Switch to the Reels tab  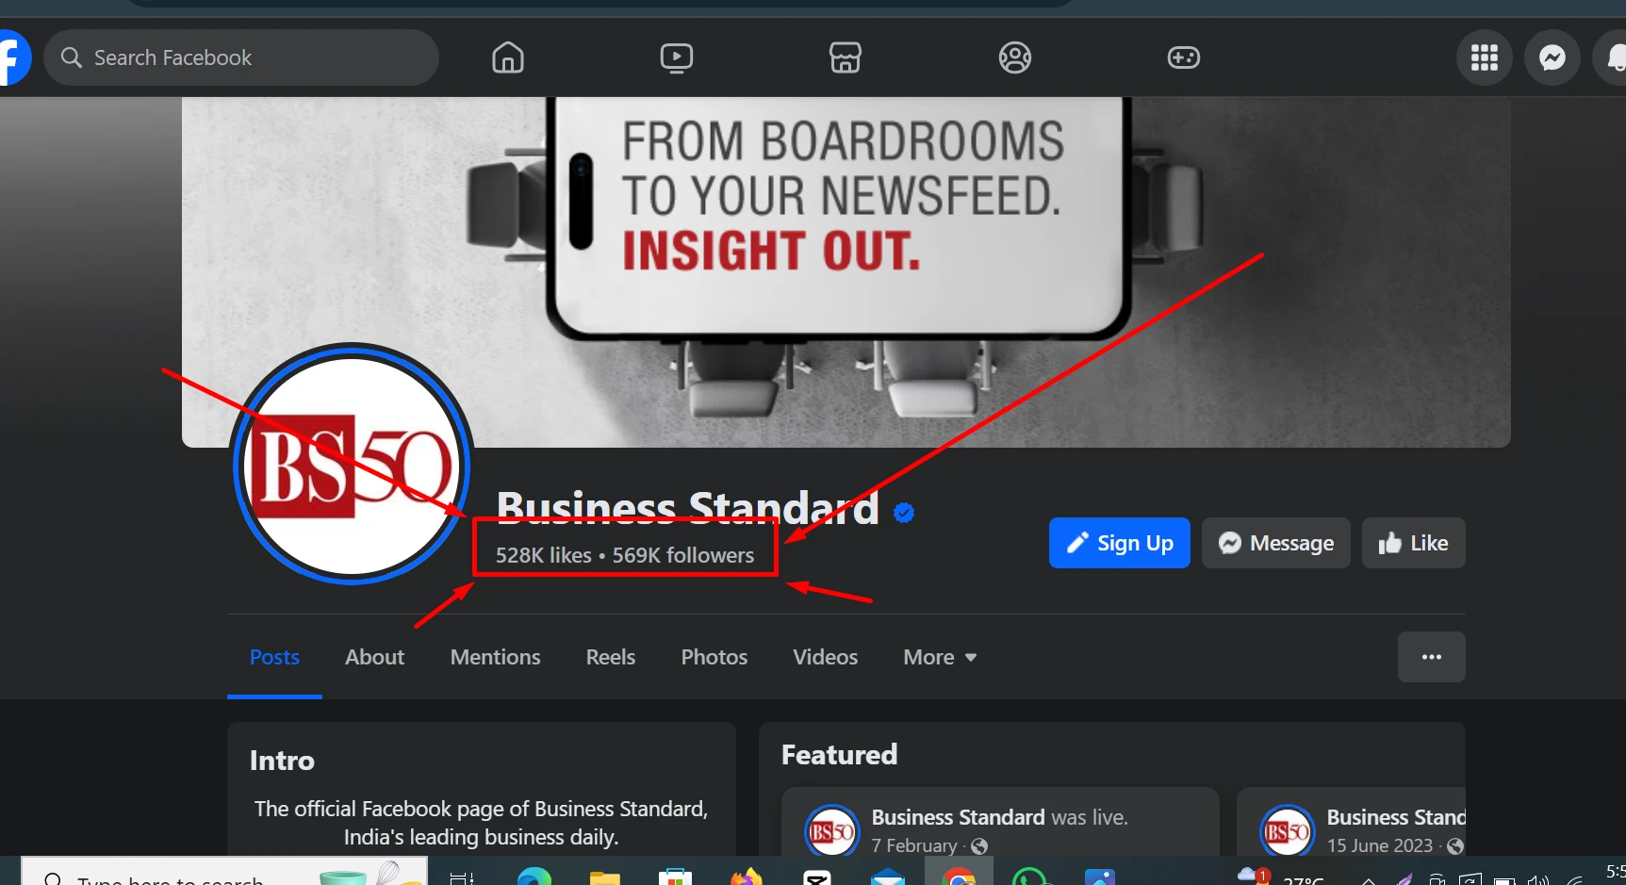click(x=611, y=657)
